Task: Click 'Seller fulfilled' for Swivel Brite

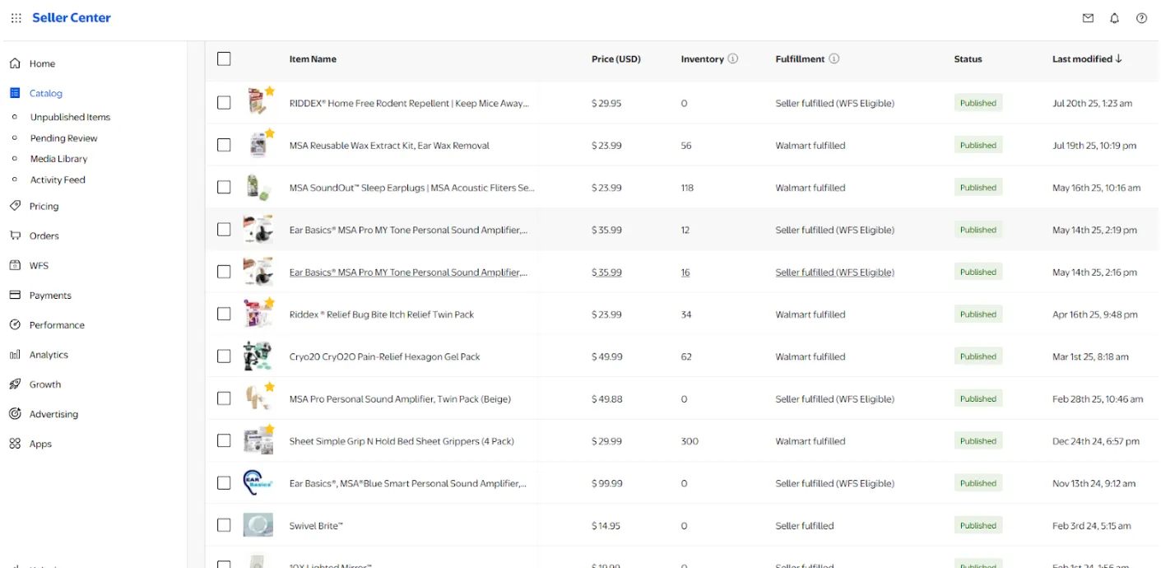Action: pyautogui.click(x=804, y=525)
